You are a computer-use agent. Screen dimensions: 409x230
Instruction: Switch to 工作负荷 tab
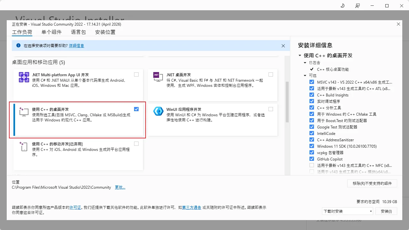click(x=22, y=32)
